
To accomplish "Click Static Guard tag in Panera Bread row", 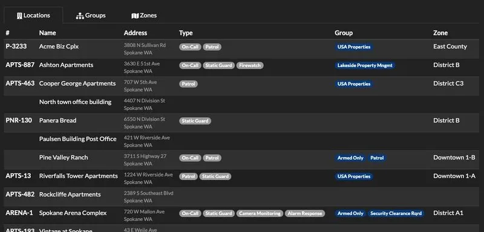I will click(x=195, y=121).
